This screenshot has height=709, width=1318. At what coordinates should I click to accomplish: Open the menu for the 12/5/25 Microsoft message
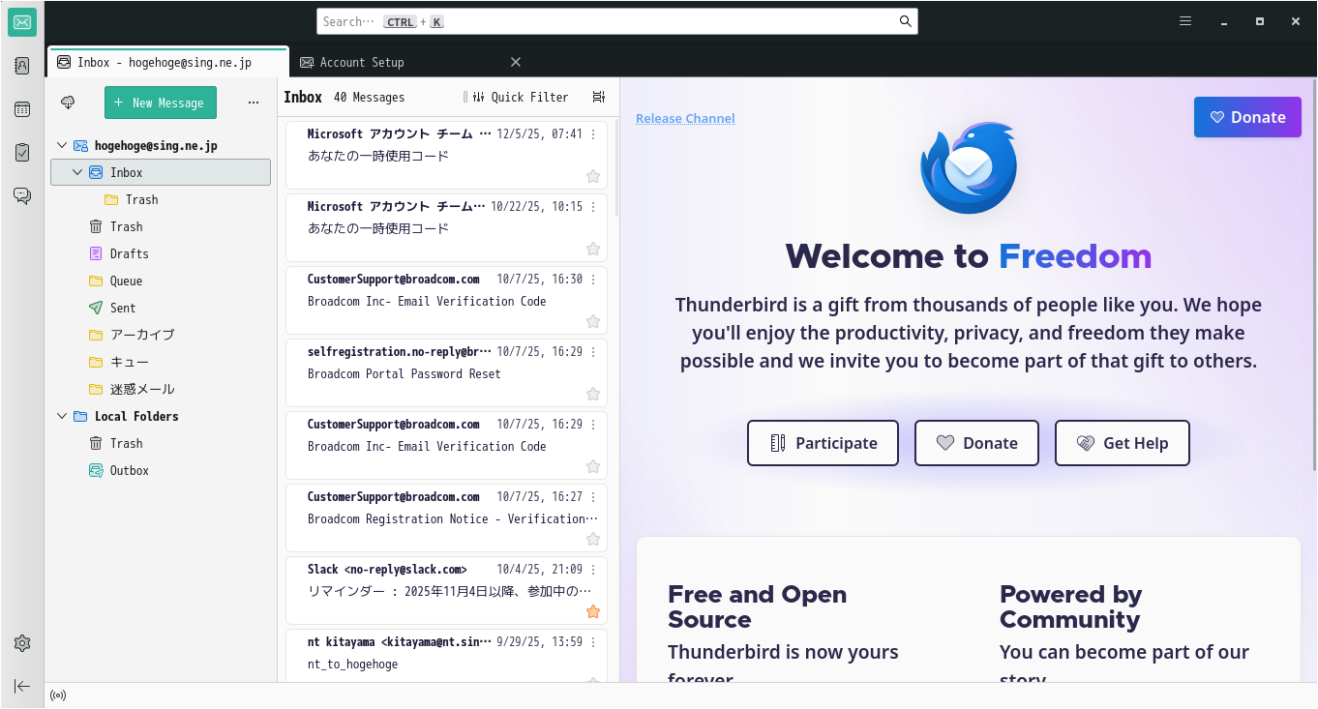click(593, 134)
